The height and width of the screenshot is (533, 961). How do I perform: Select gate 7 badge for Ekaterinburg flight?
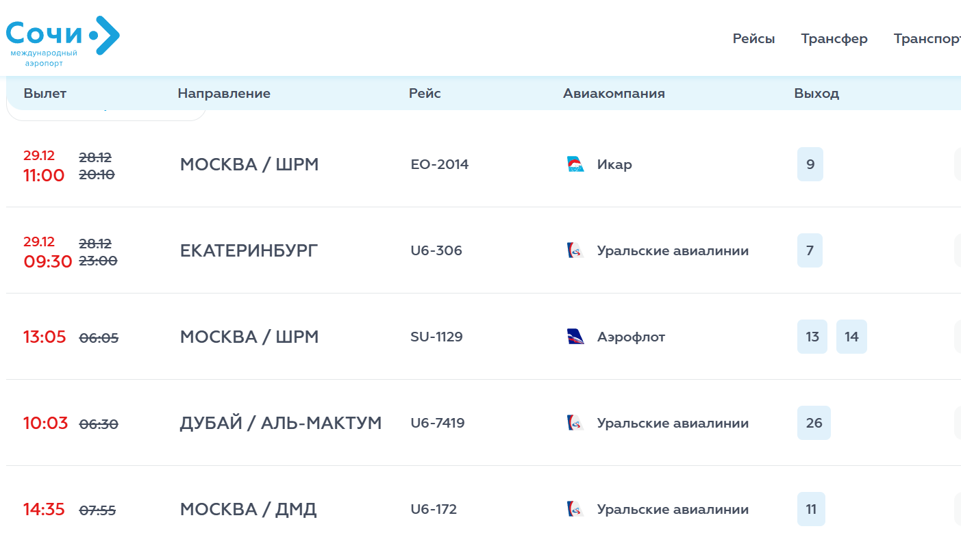point(810,251)
